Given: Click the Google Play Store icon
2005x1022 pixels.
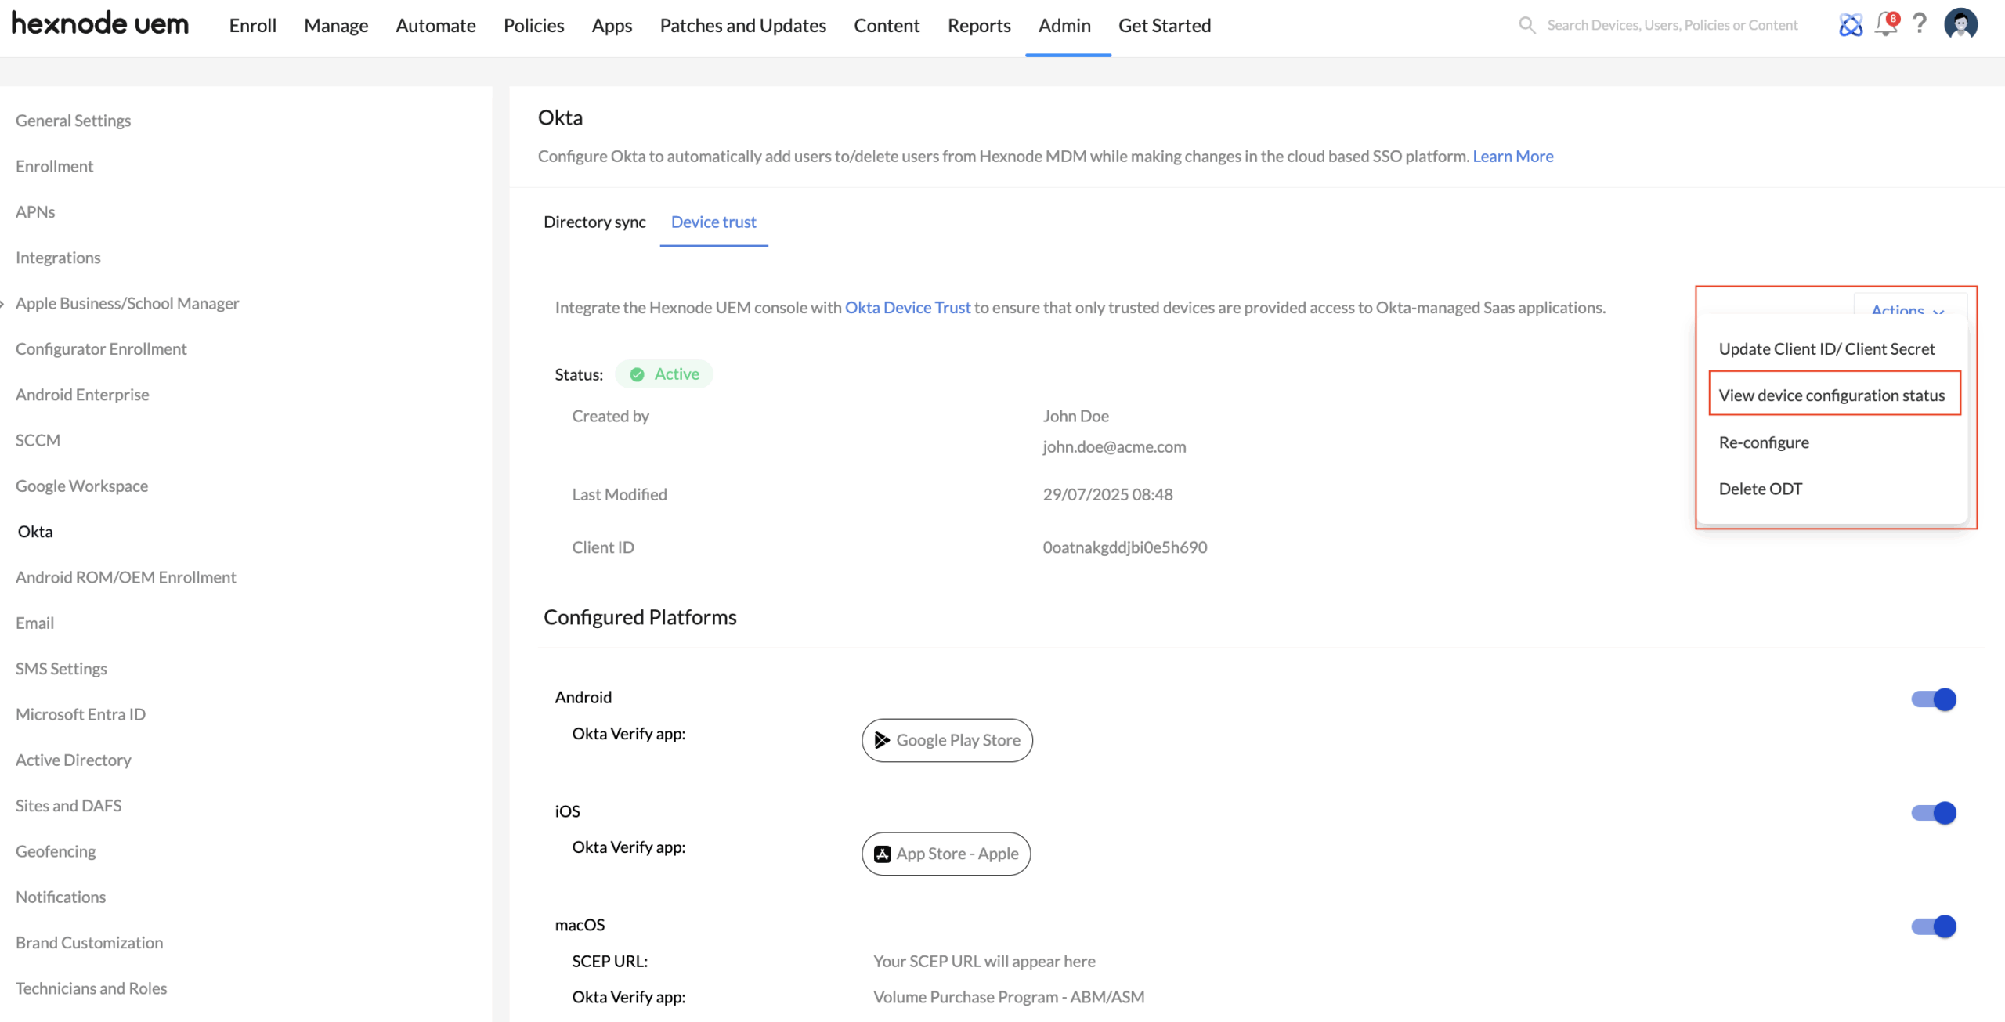Looking at the screenshot, I should point(882,740).
